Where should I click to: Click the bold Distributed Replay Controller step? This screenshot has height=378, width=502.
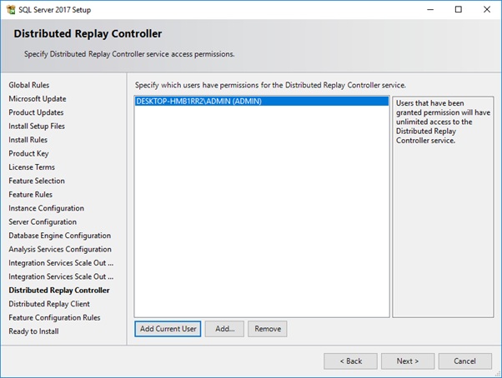59,290
